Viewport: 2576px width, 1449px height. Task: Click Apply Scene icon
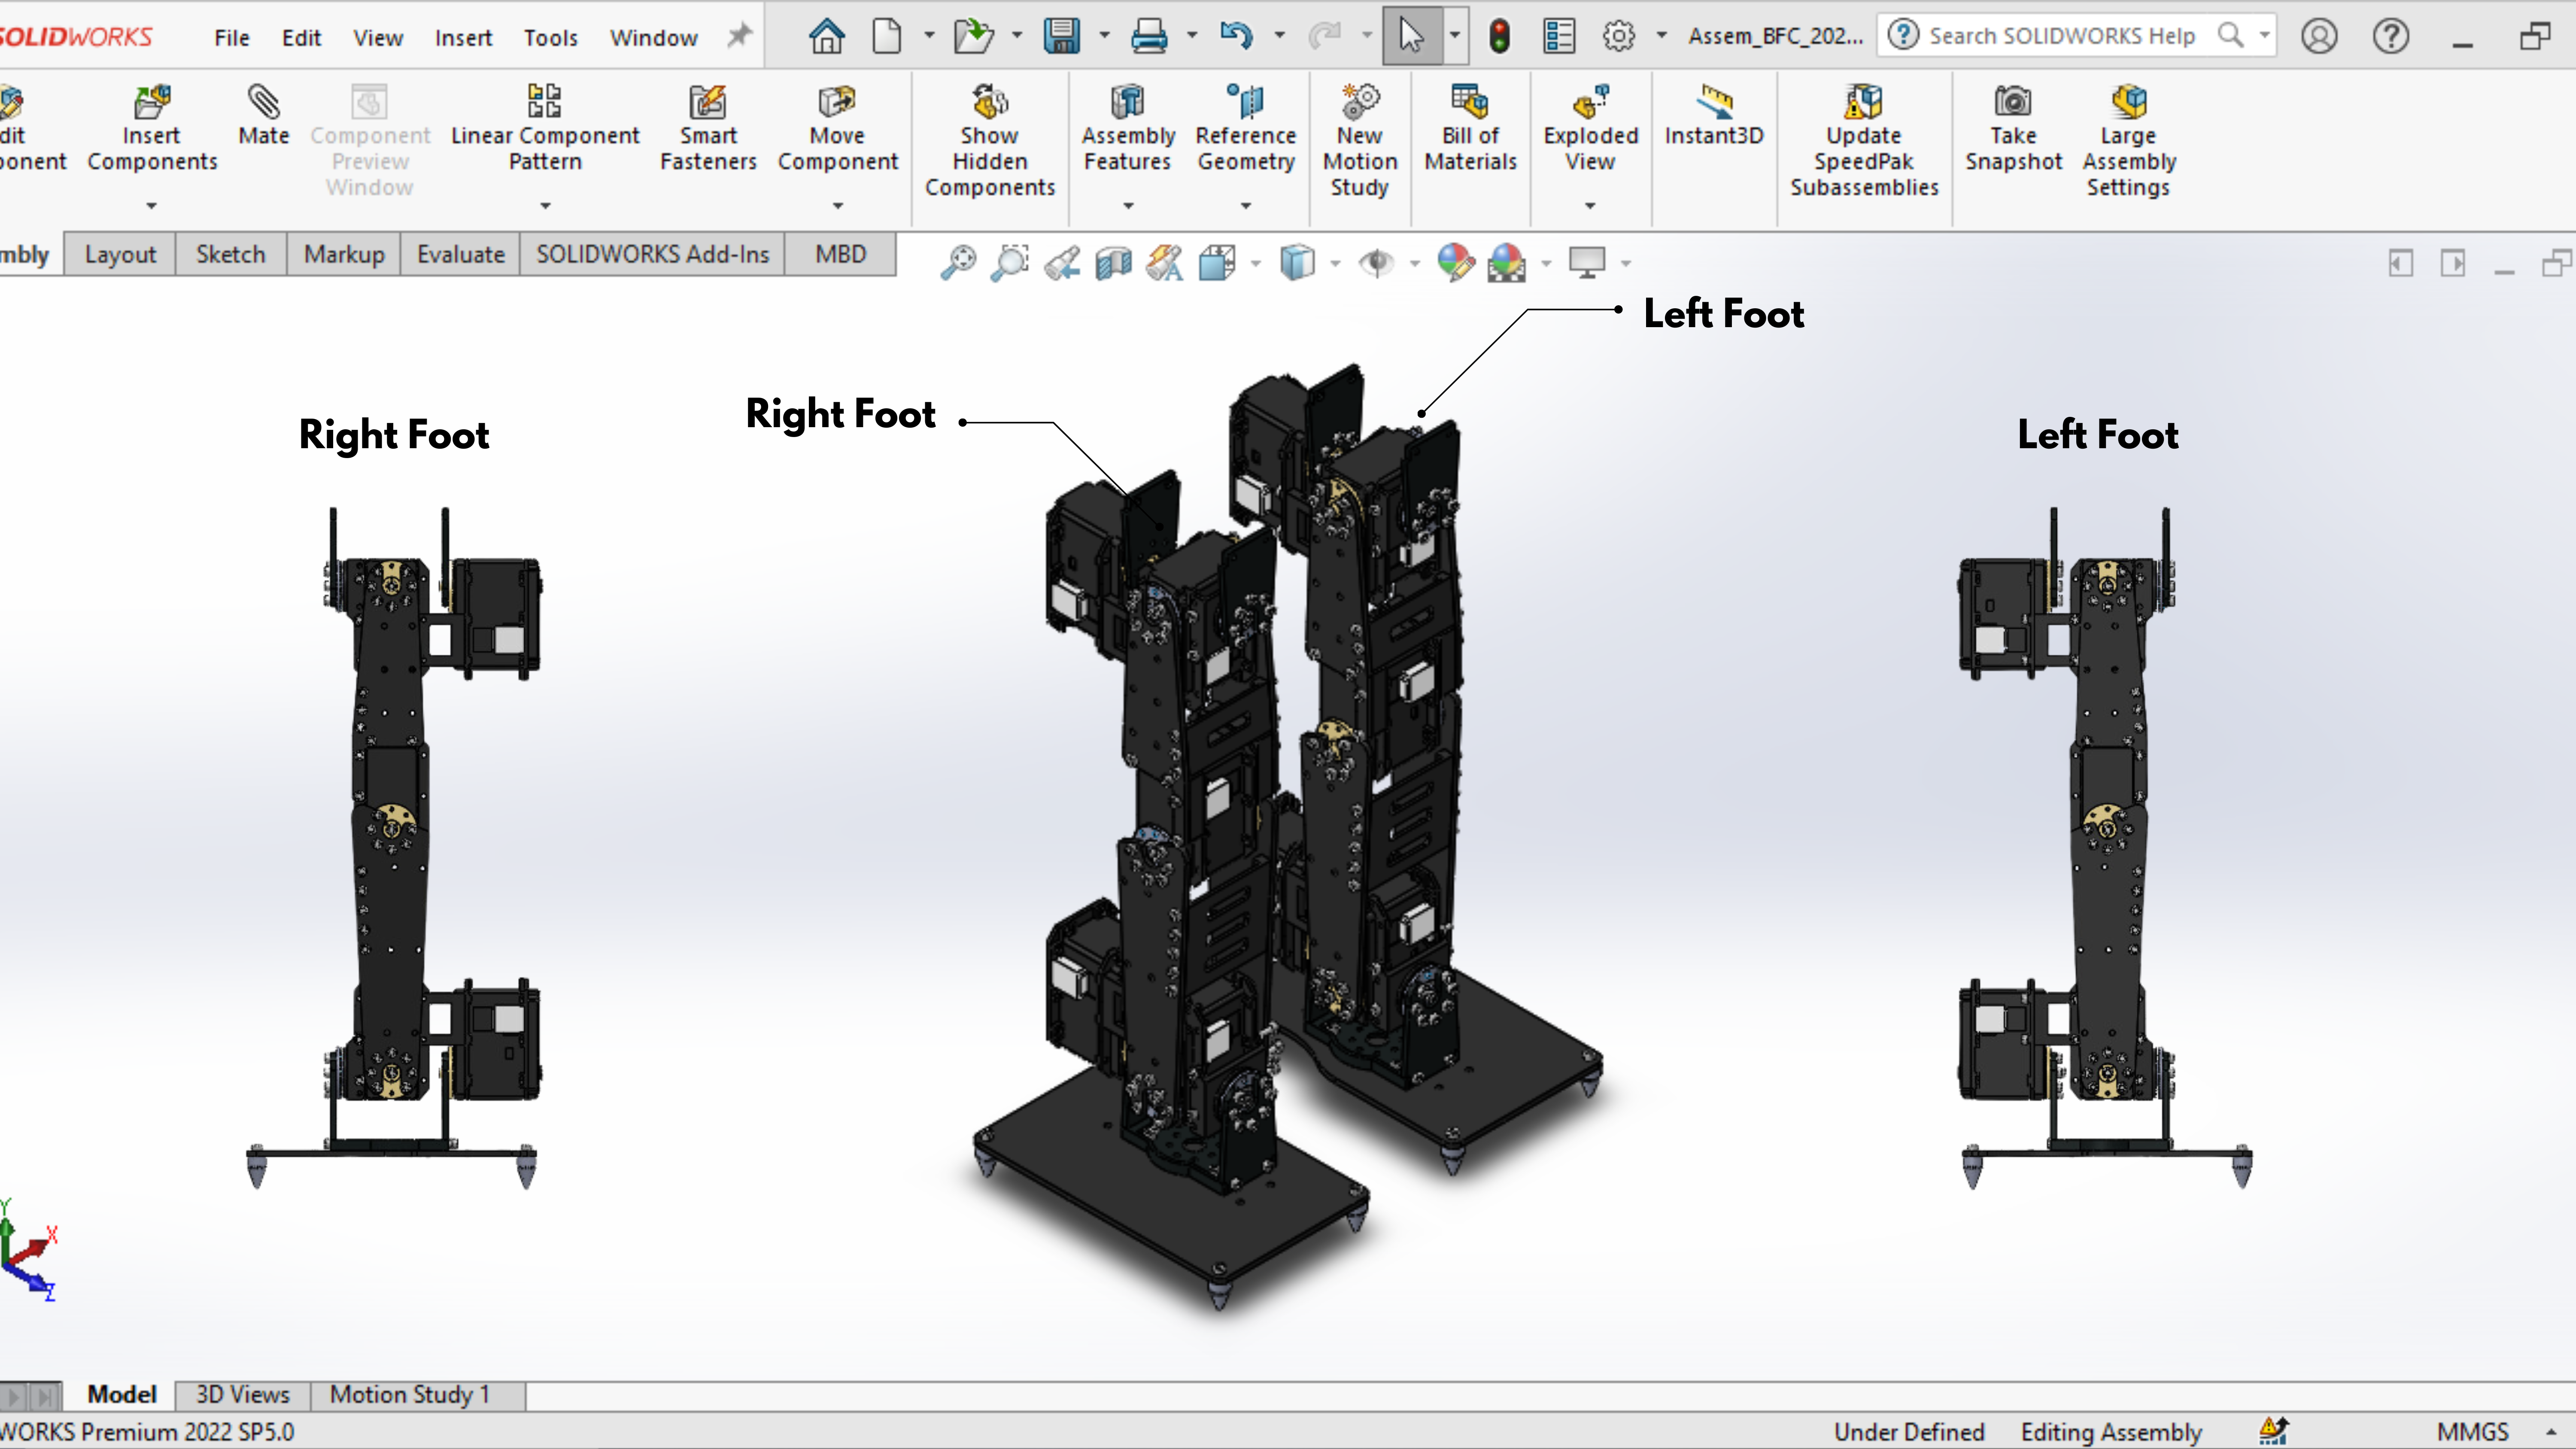click(1507, 263)
